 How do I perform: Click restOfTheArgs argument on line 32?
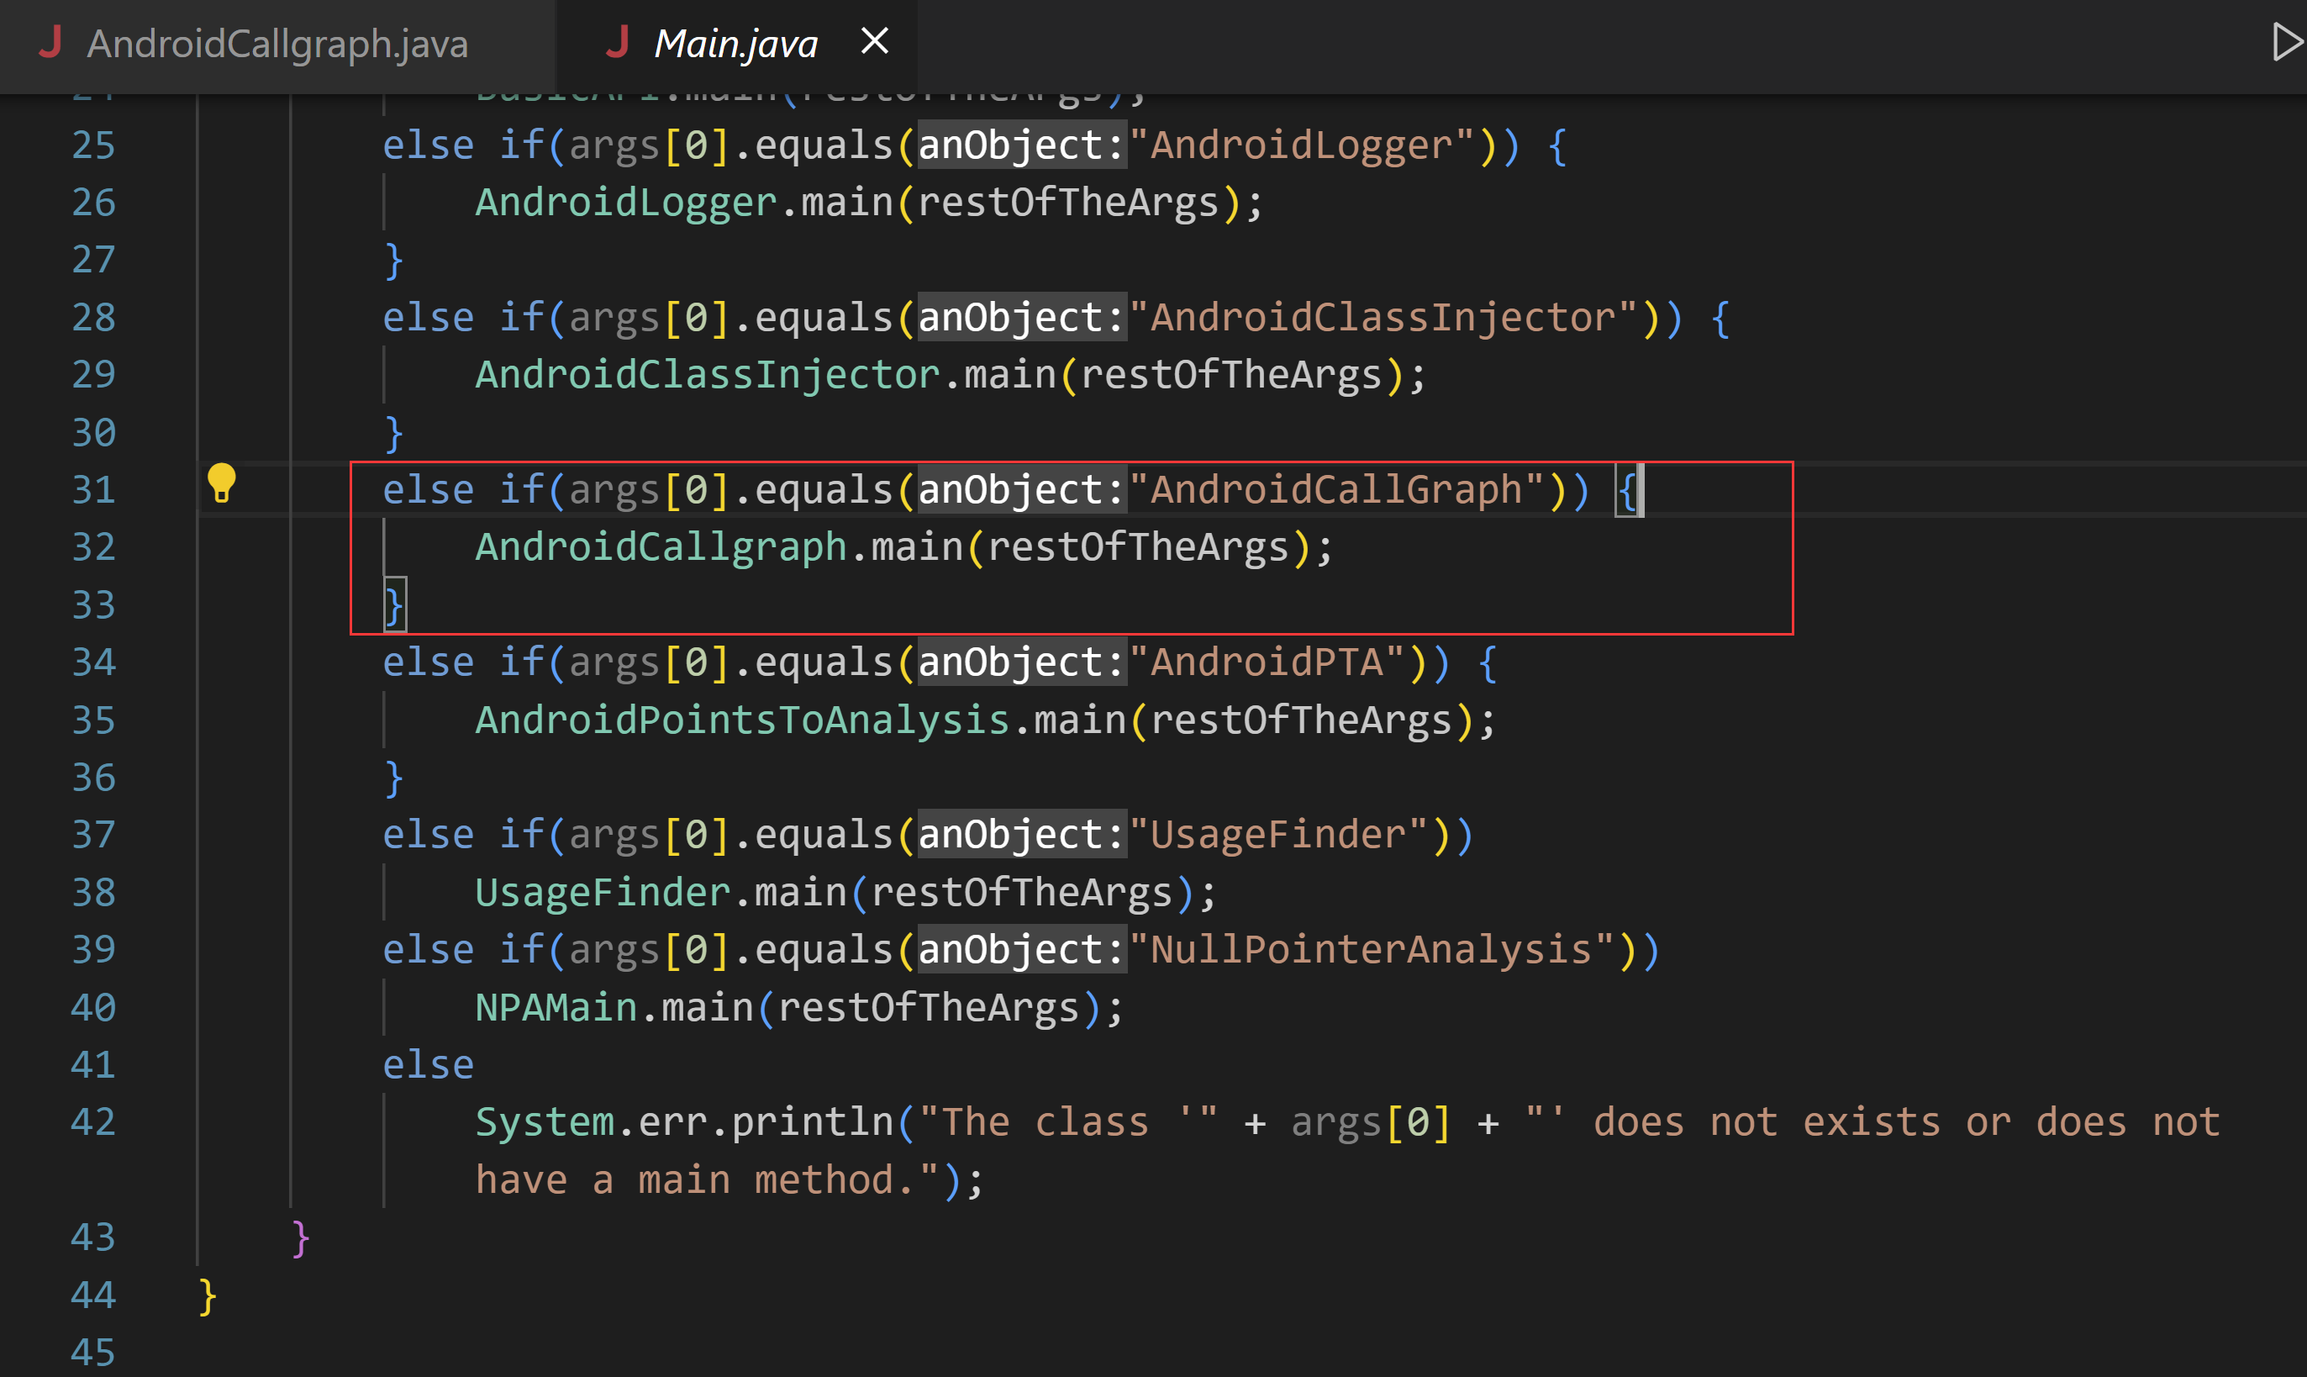click(1138, 547)
